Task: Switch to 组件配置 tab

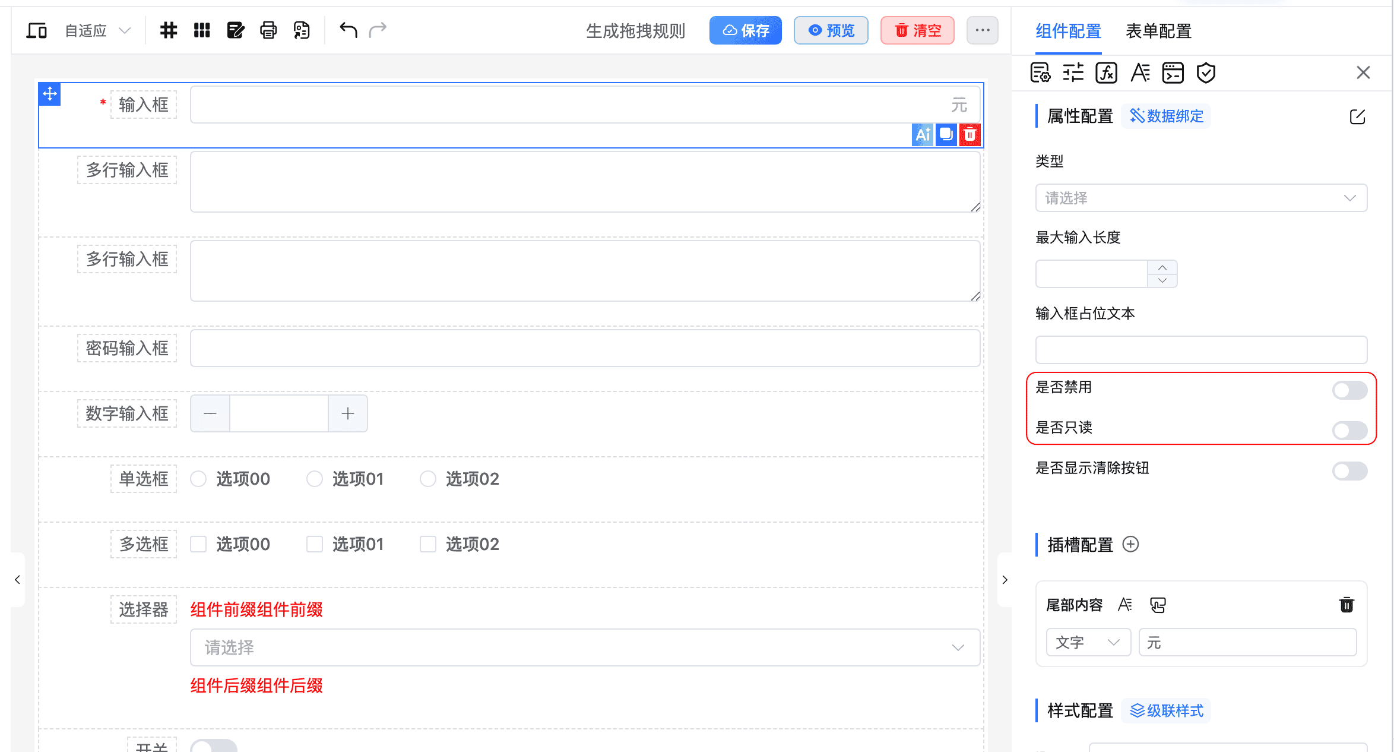Action: tap(1068, 31)
